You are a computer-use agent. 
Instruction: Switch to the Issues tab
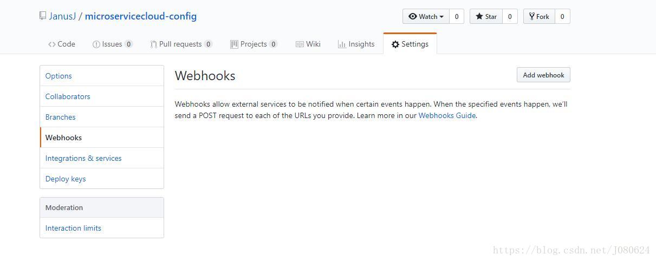click(x=113, y=44)
